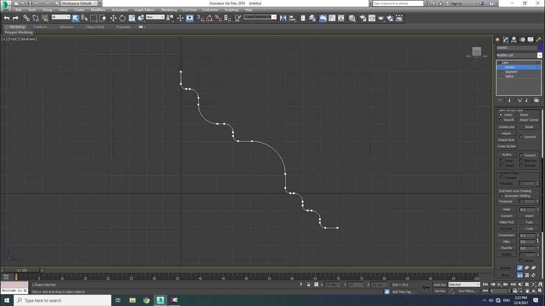Click the Windows Start button
545x306 pixels.
[7, 300]
